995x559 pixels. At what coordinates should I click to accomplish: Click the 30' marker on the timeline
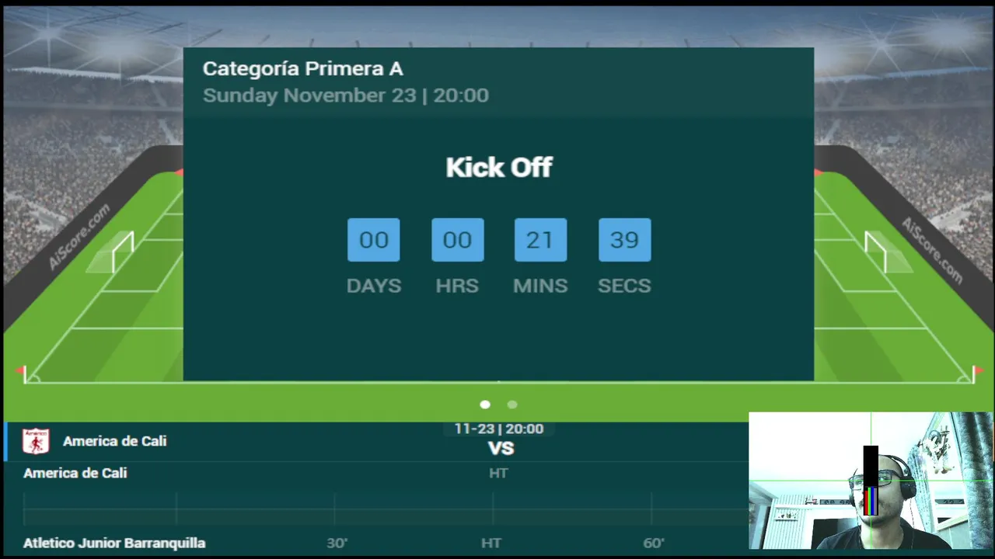click(x=337, y=543)
